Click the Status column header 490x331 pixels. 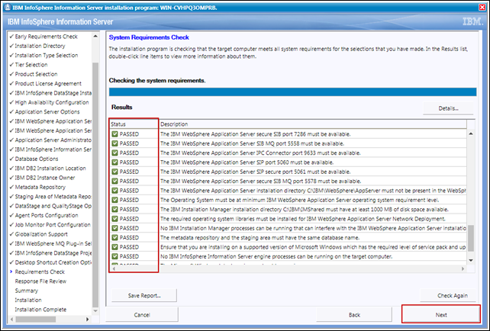click(x=134, y=124)
